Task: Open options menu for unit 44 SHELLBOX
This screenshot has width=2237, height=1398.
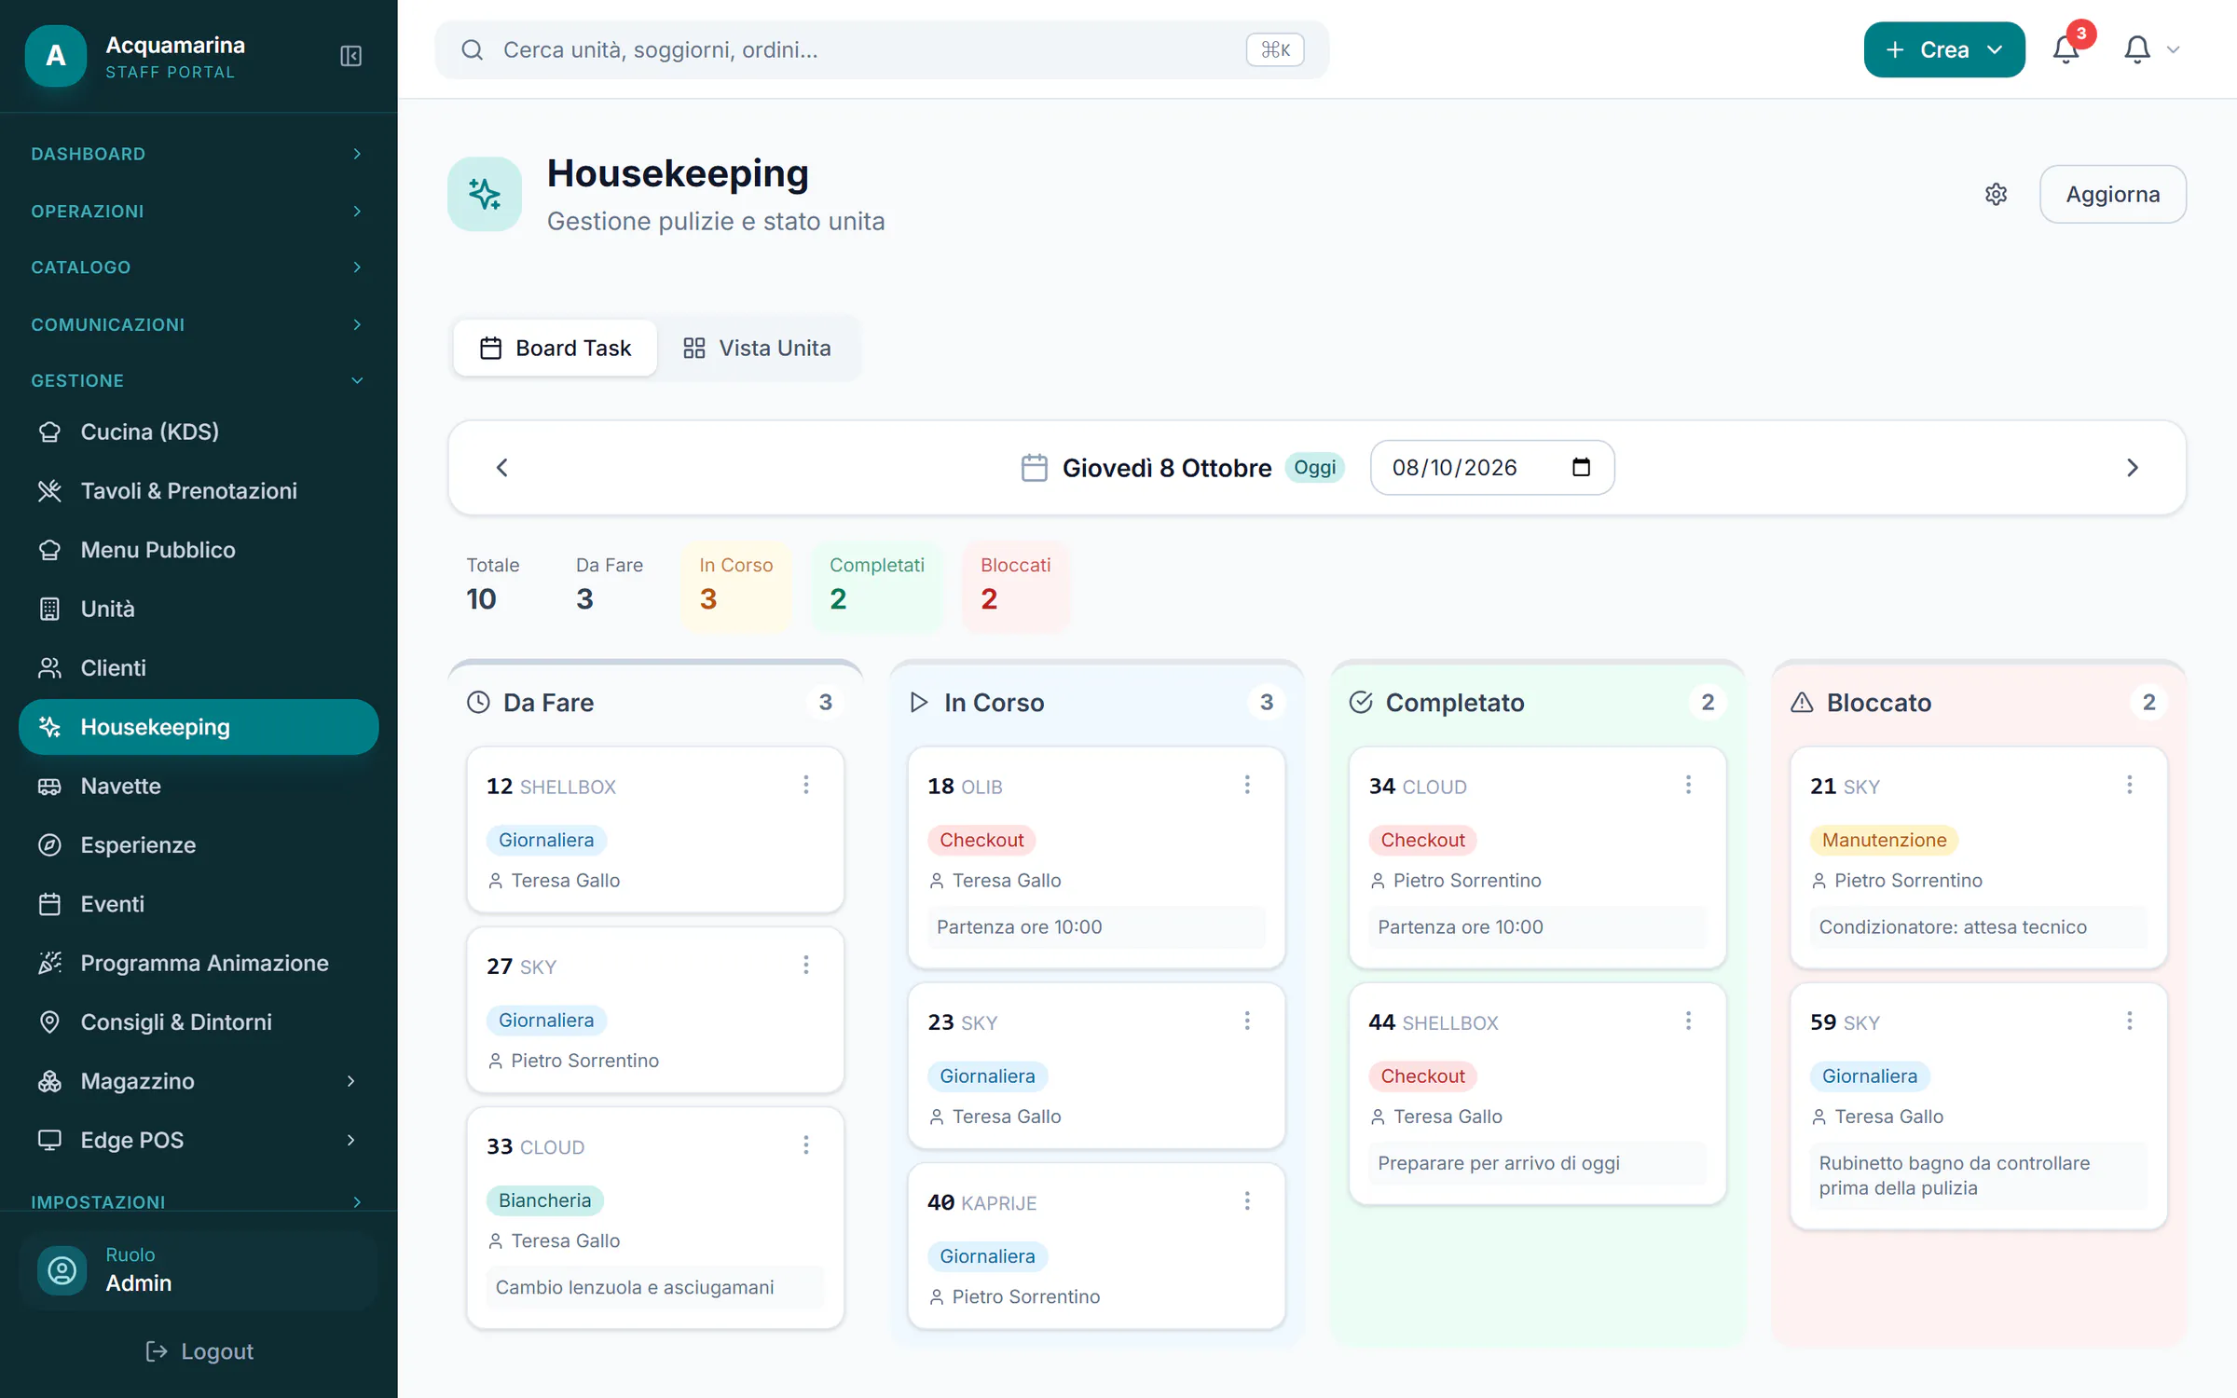Action: coord(1688,1021)
